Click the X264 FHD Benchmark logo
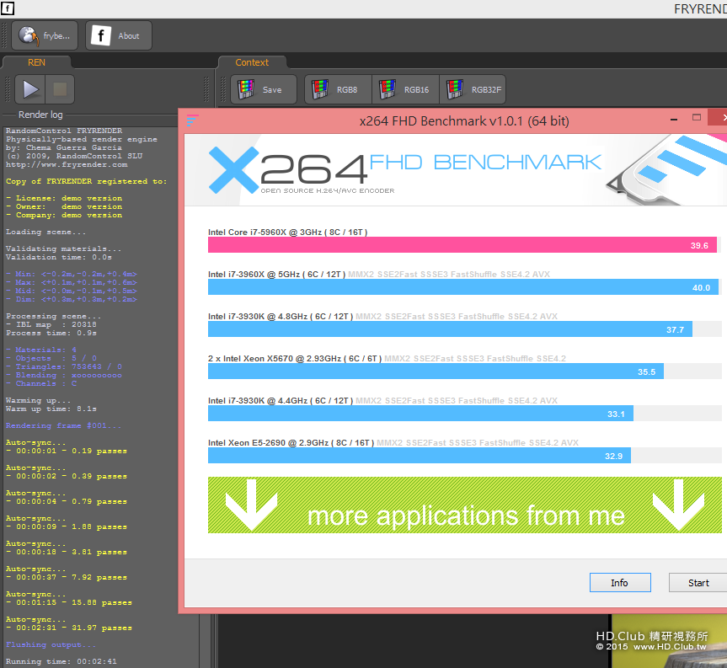The image size is (727, 668). point(404,170)
